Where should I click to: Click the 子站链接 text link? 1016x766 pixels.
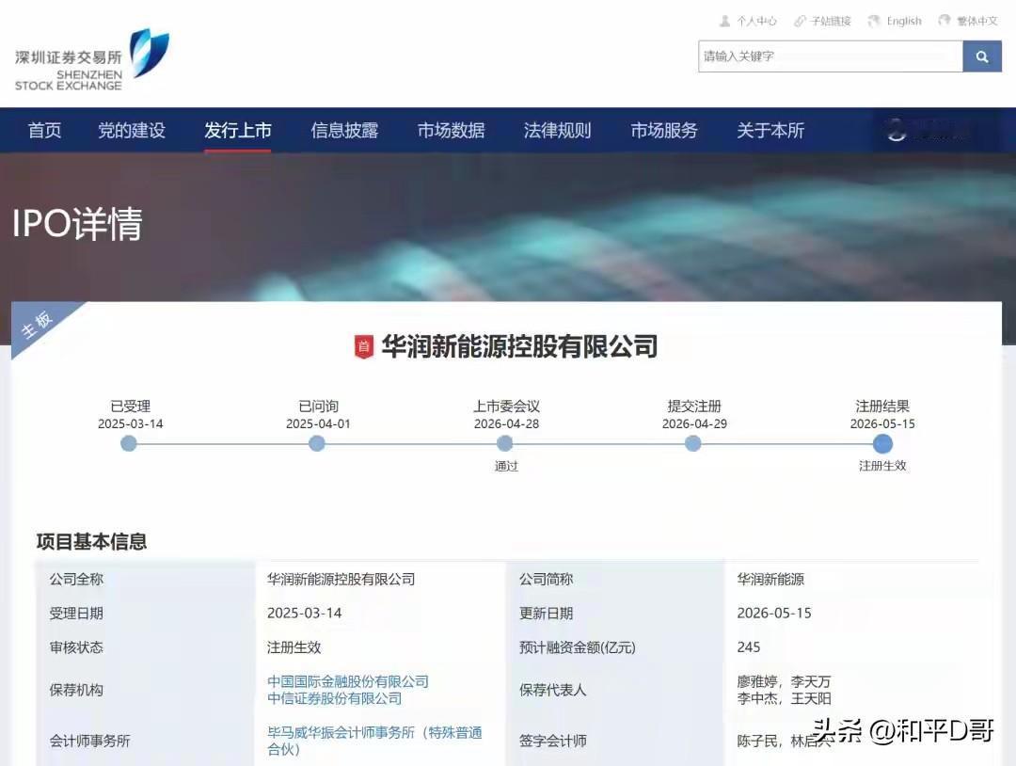(831, 21)
